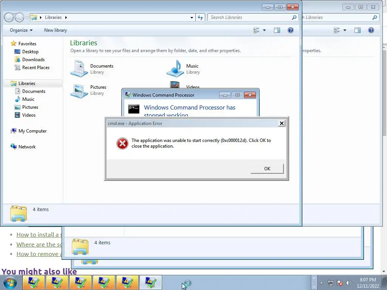Click the volume speaker tray icon
The image size is (387, 290).
click(x=348, y=283)
